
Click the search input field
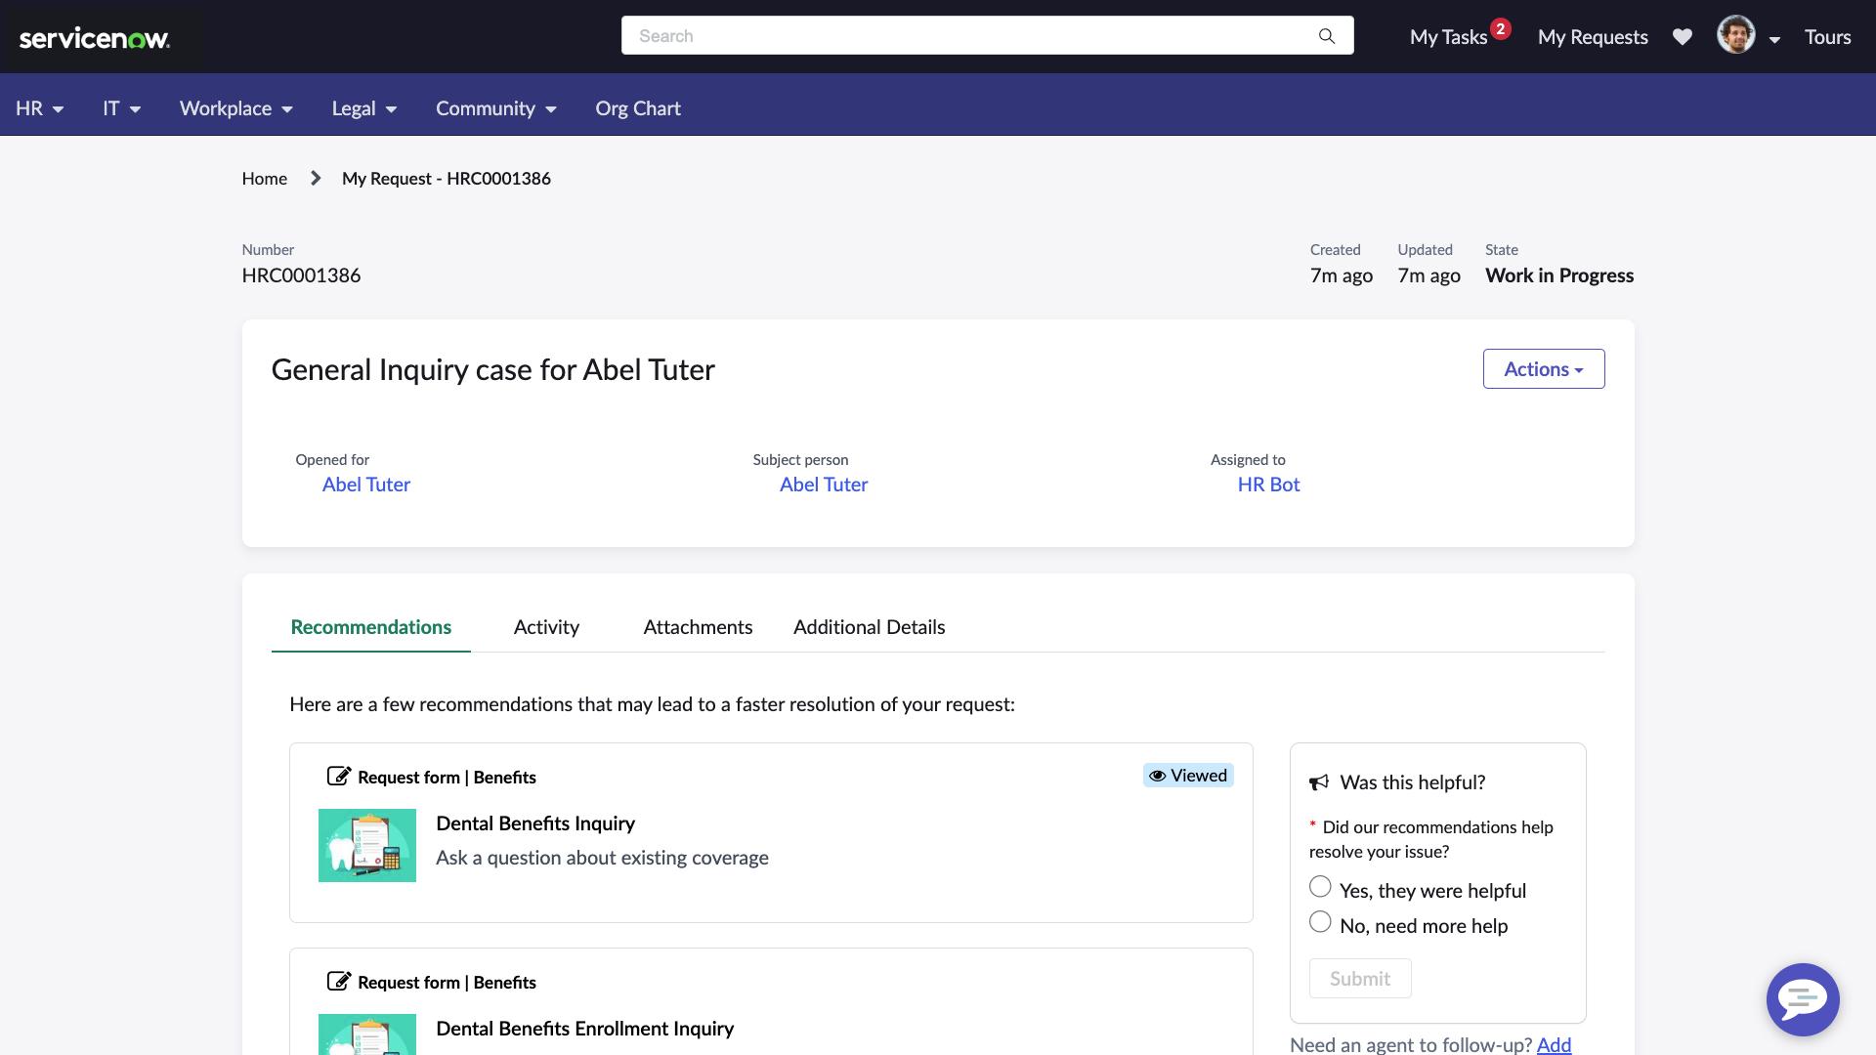coord(987,35)
